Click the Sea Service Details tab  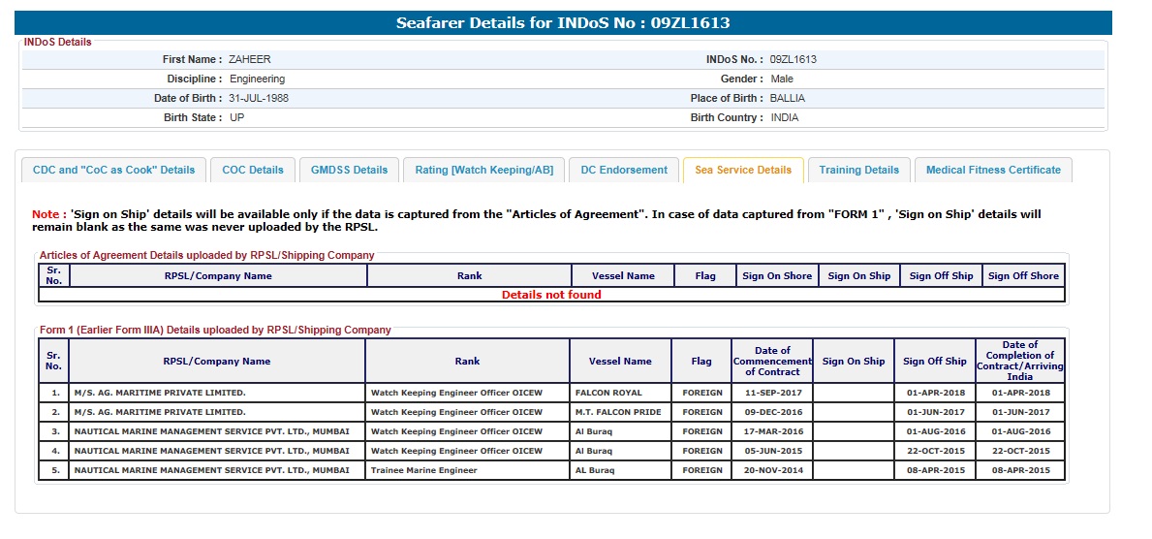pyautogui.click(x=742, y=170)
